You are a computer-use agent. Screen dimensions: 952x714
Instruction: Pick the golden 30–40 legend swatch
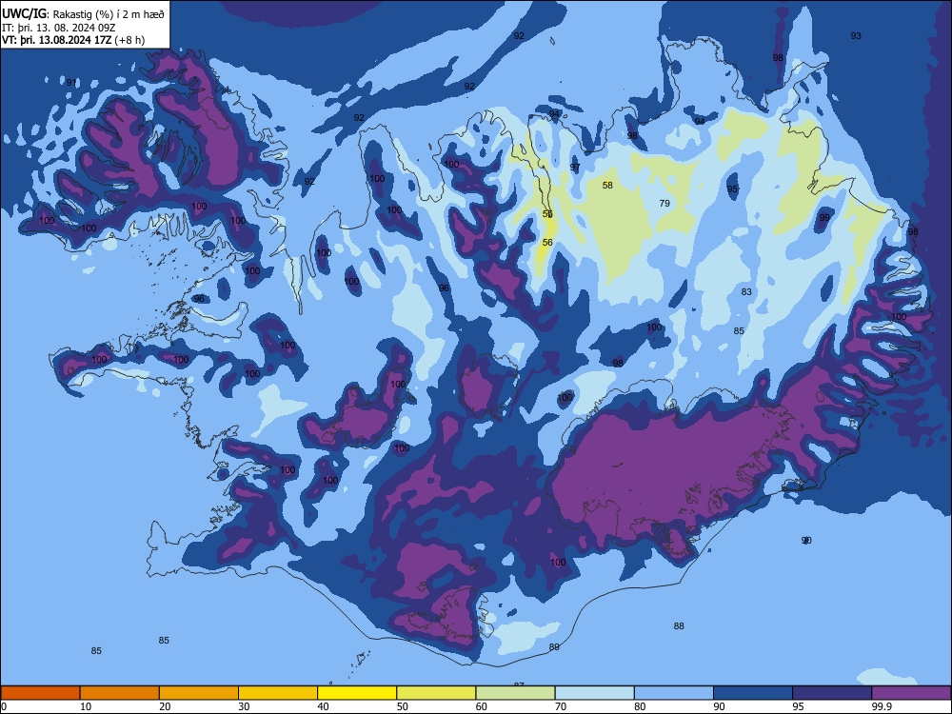(278, 693)
